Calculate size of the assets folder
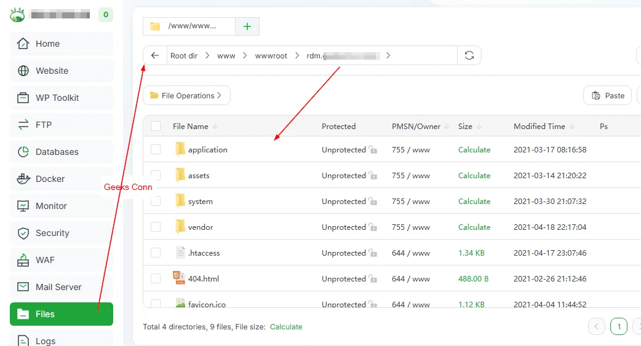The width and height of the screenshot is (641, 346). coord(474,175)
